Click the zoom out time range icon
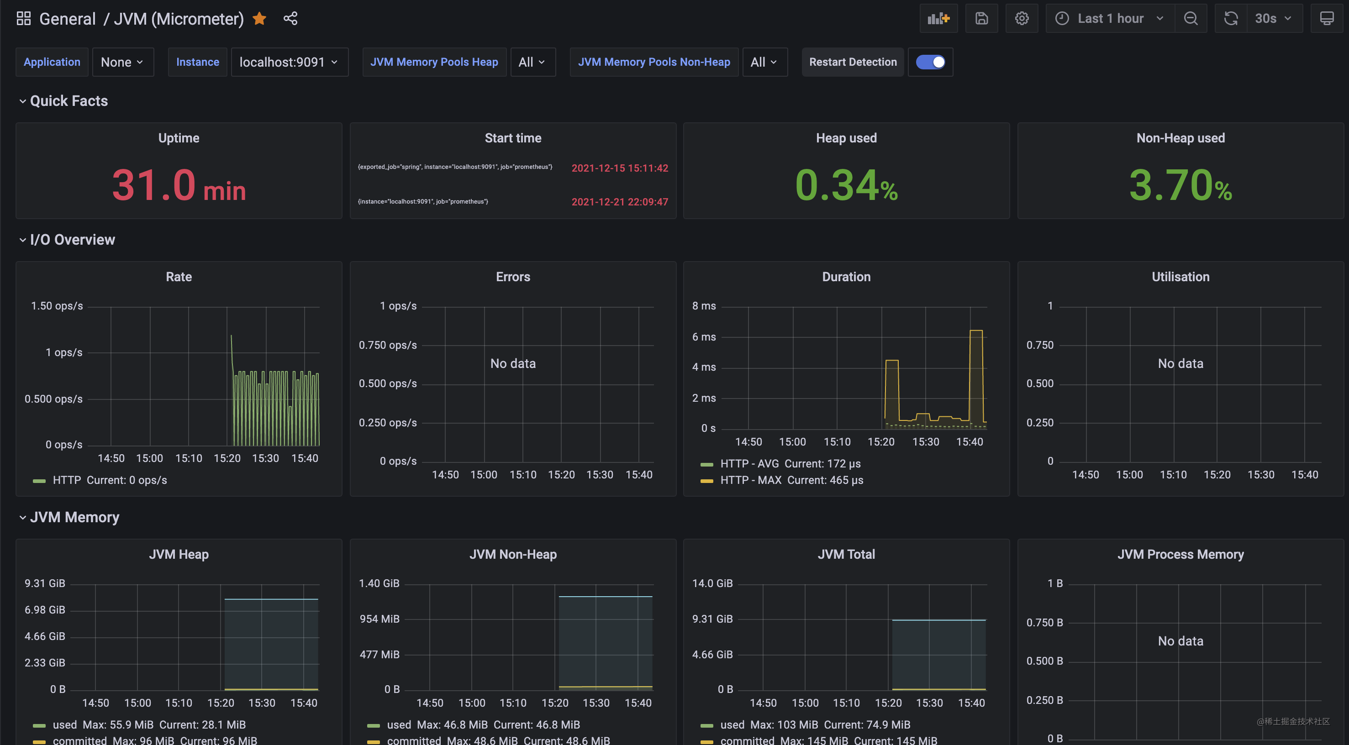 click(1191, 18)
